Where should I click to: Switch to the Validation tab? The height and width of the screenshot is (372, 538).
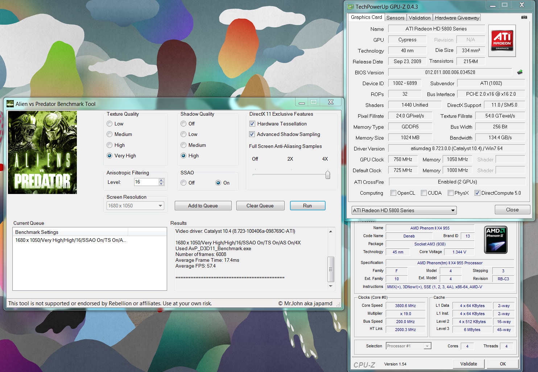419,18
